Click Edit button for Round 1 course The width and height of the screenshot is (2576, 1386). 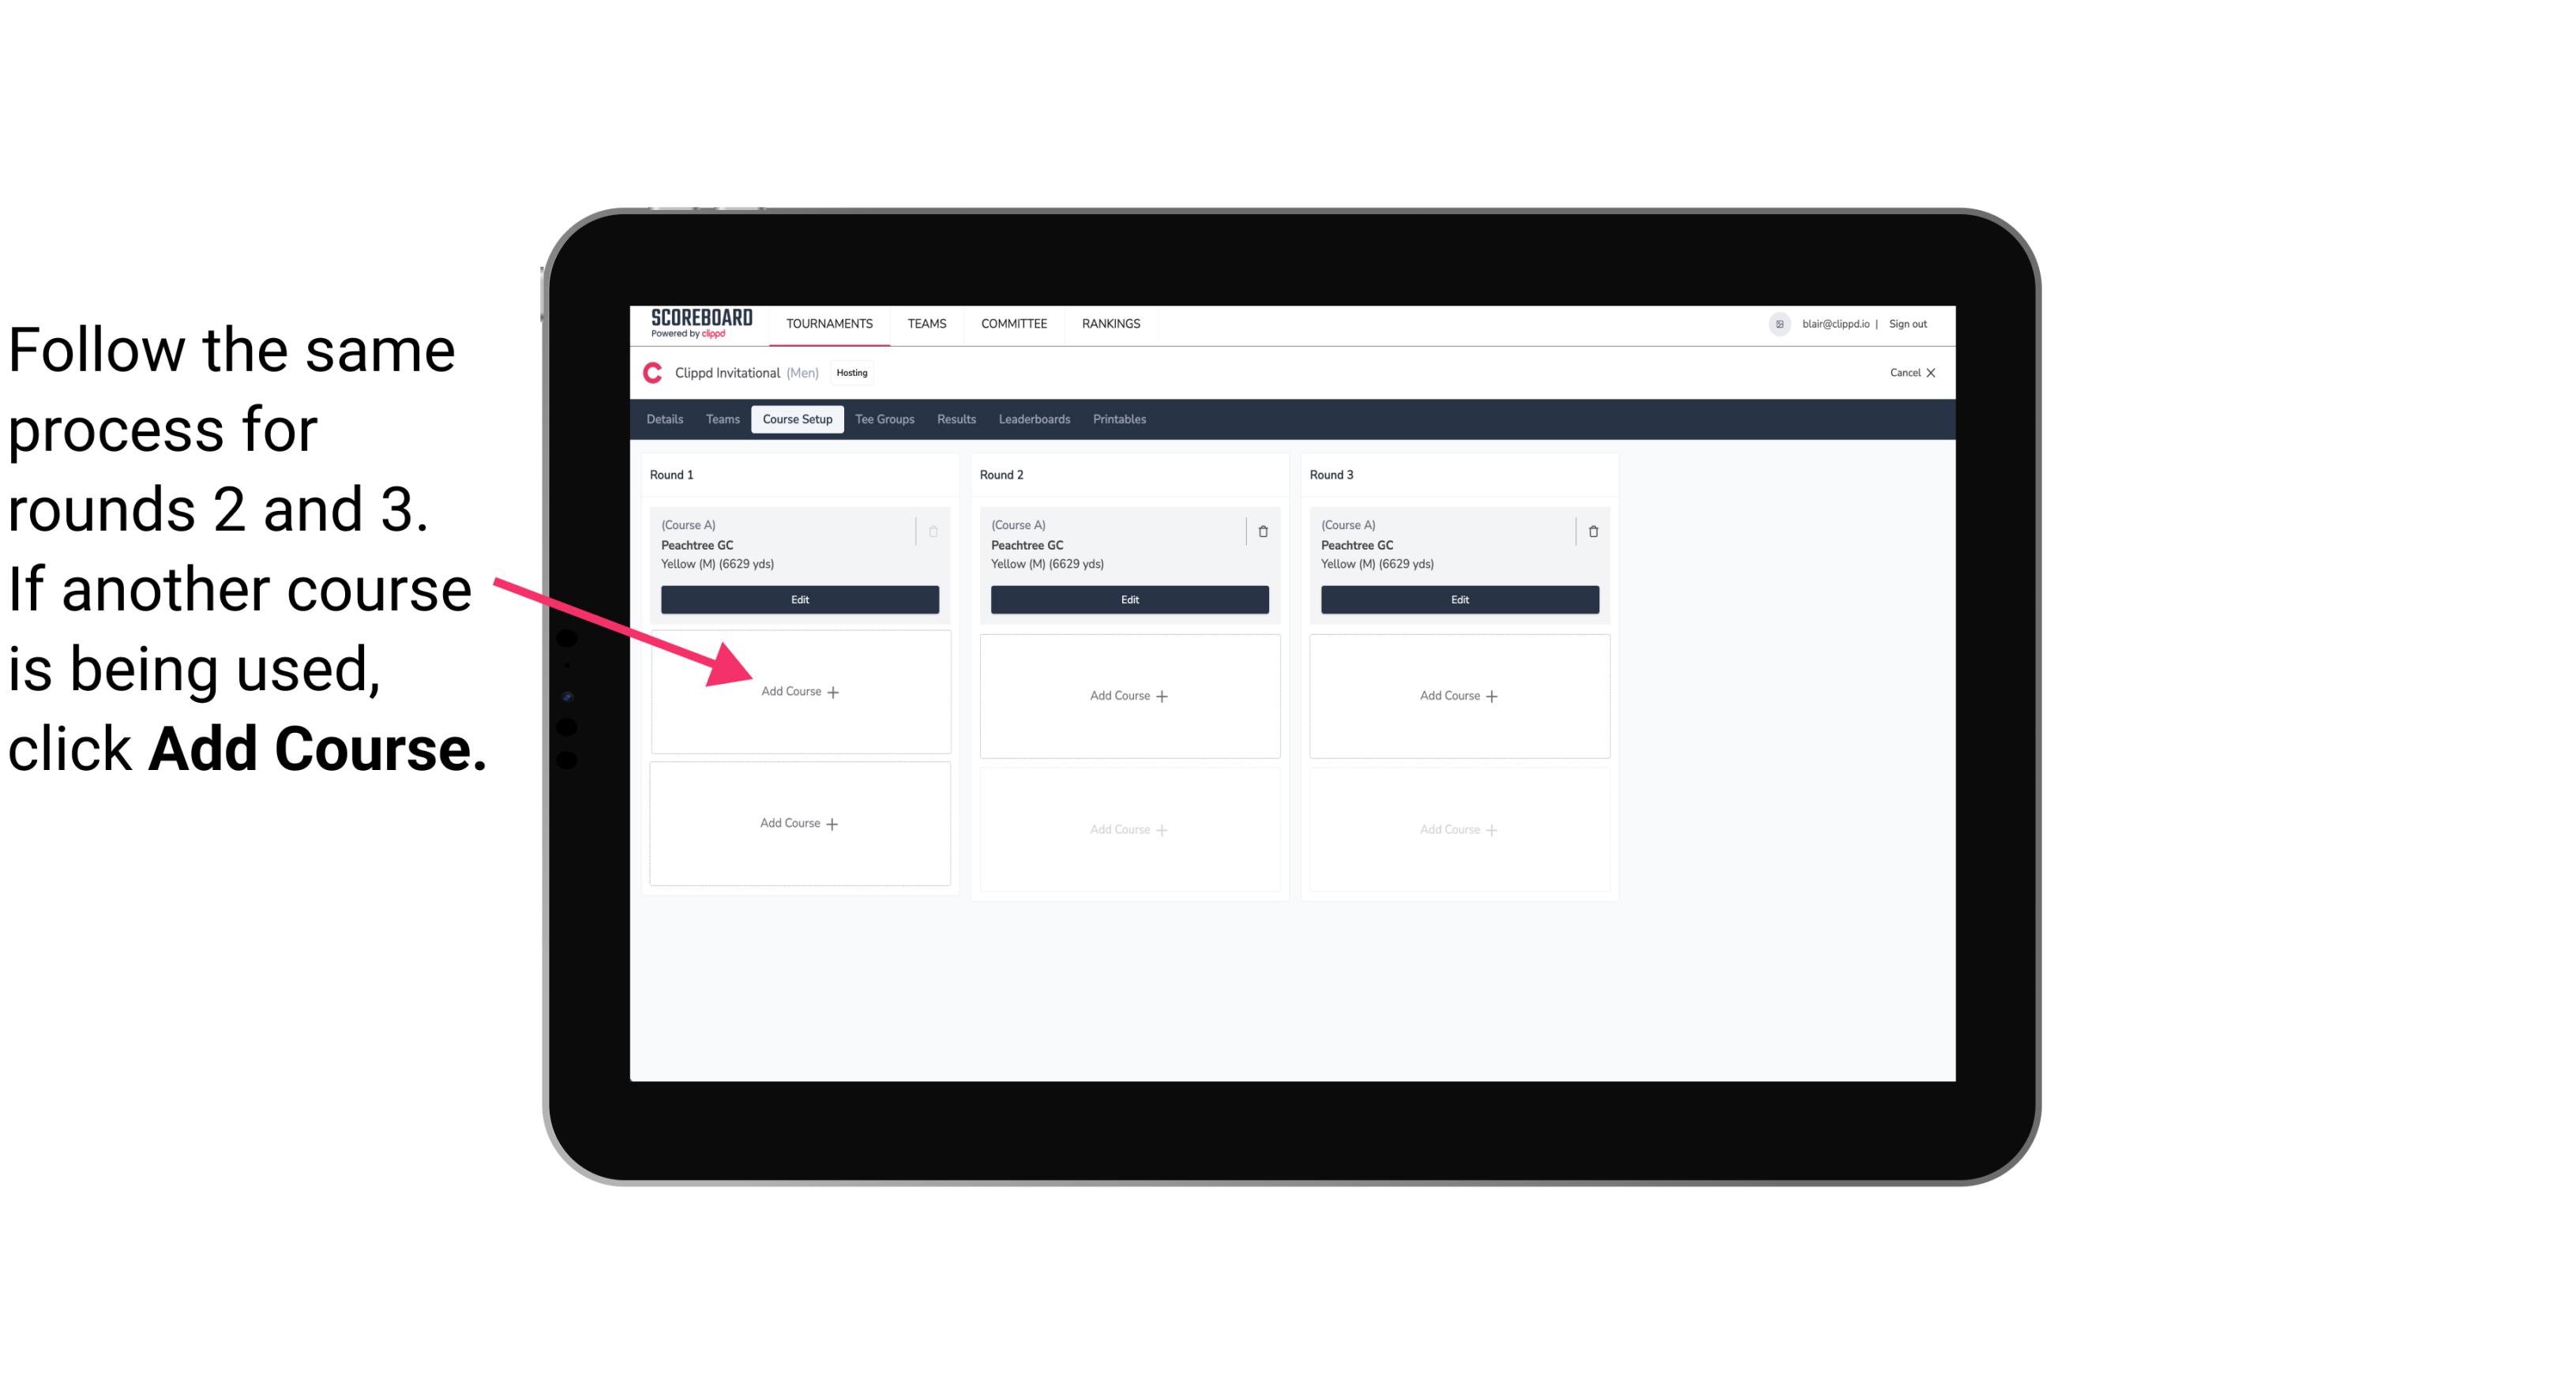click(x=797, y=599)
